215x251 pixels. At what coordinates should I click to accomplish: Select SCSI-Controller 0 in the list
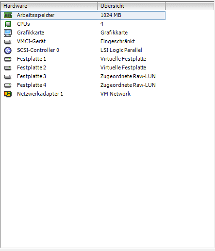38,50
